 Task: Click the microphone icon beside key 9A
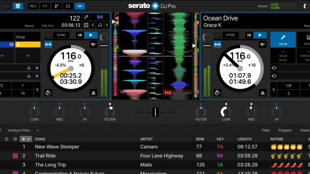(86, 17)
